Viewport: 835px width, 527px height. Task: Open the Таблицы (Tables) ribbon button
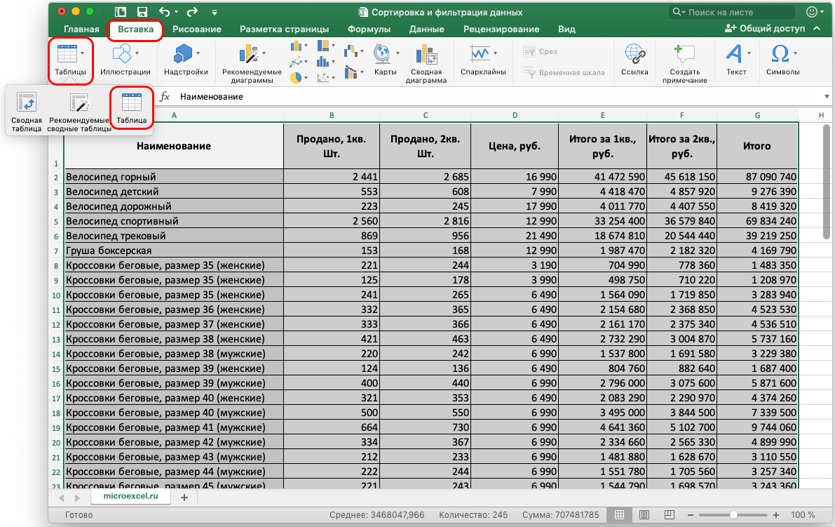[x=70, y=60]
